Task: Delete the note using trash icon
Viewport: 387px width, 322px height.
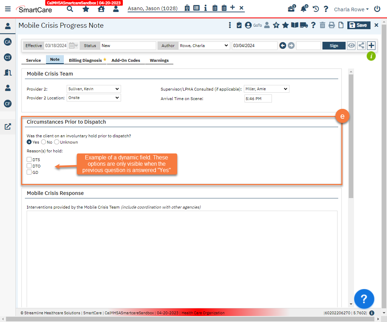Action: (322, 25)
